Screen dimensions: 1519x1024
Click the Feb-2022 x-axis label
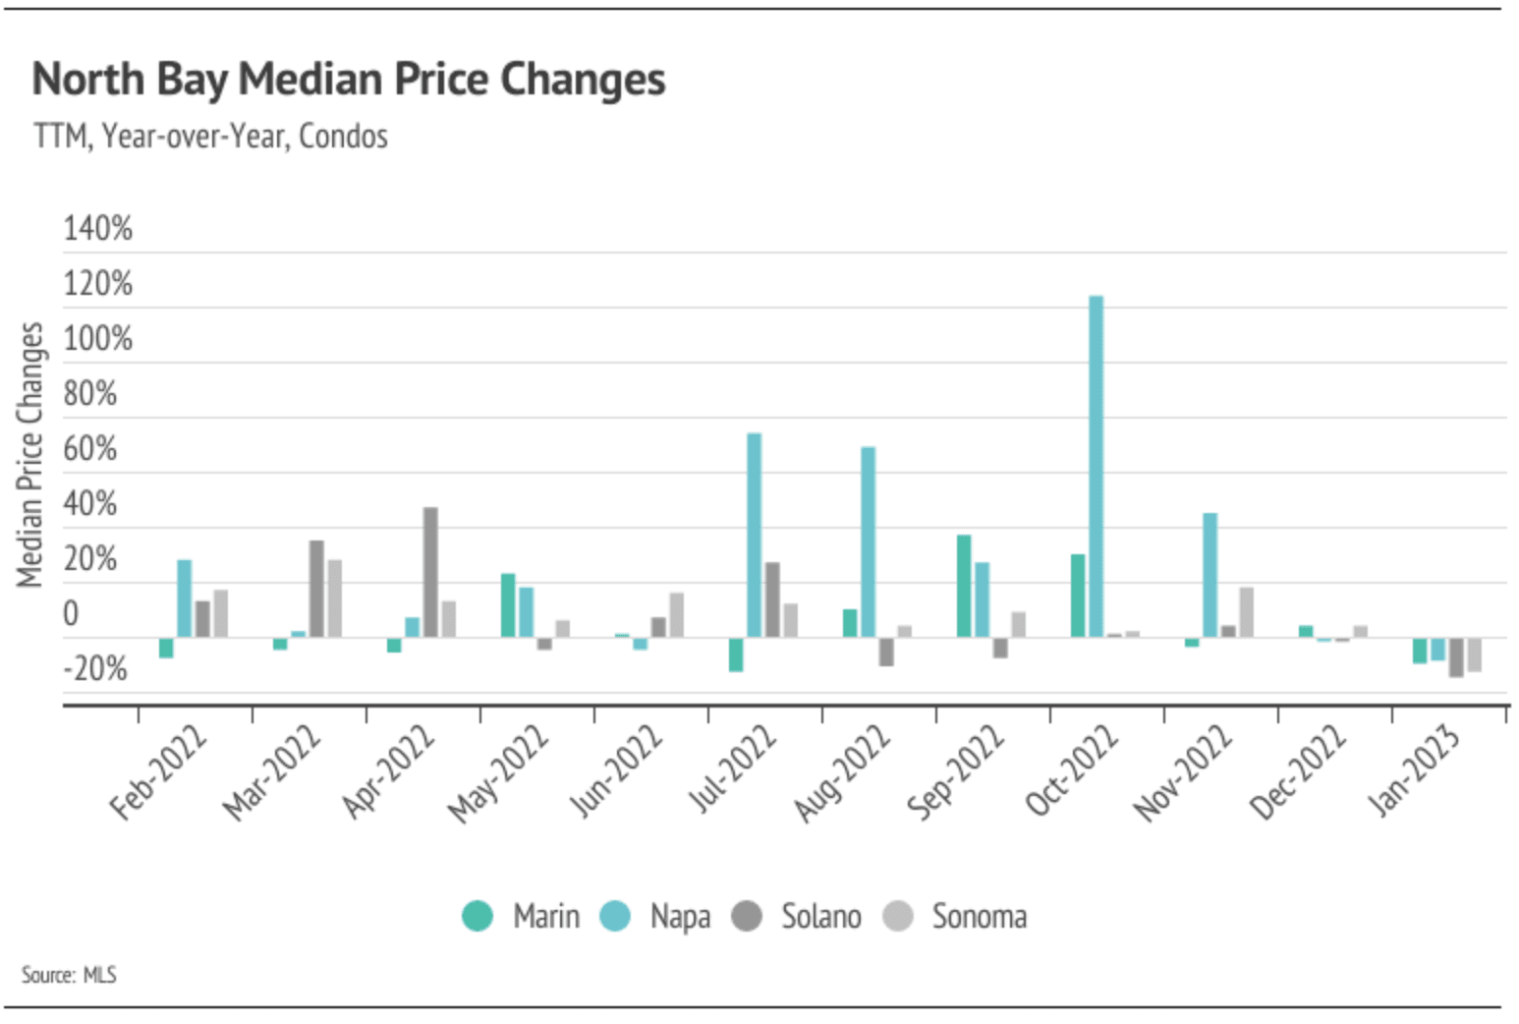158,772
